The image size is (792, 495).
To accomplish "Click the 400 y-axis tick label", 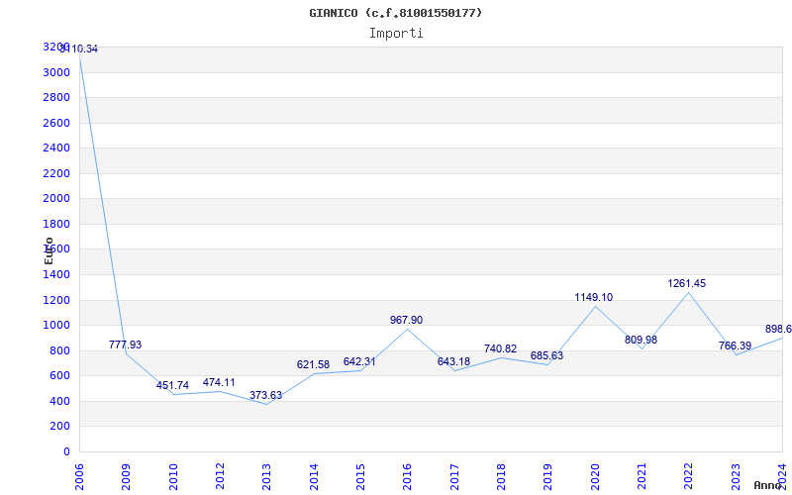I will 60,401.
